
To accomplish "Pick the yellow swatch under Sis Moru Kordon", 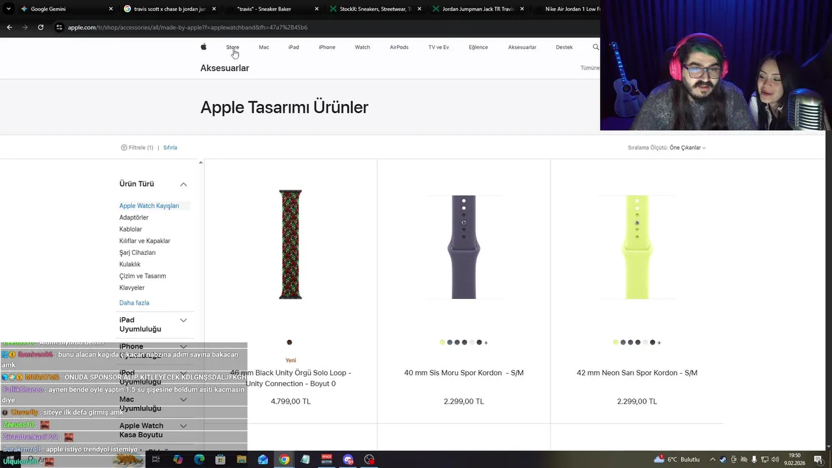I will click(442, 343).
